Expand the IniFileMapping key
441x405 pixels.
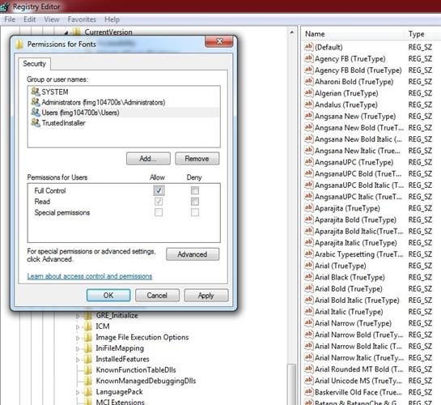(x=78, y=349)
